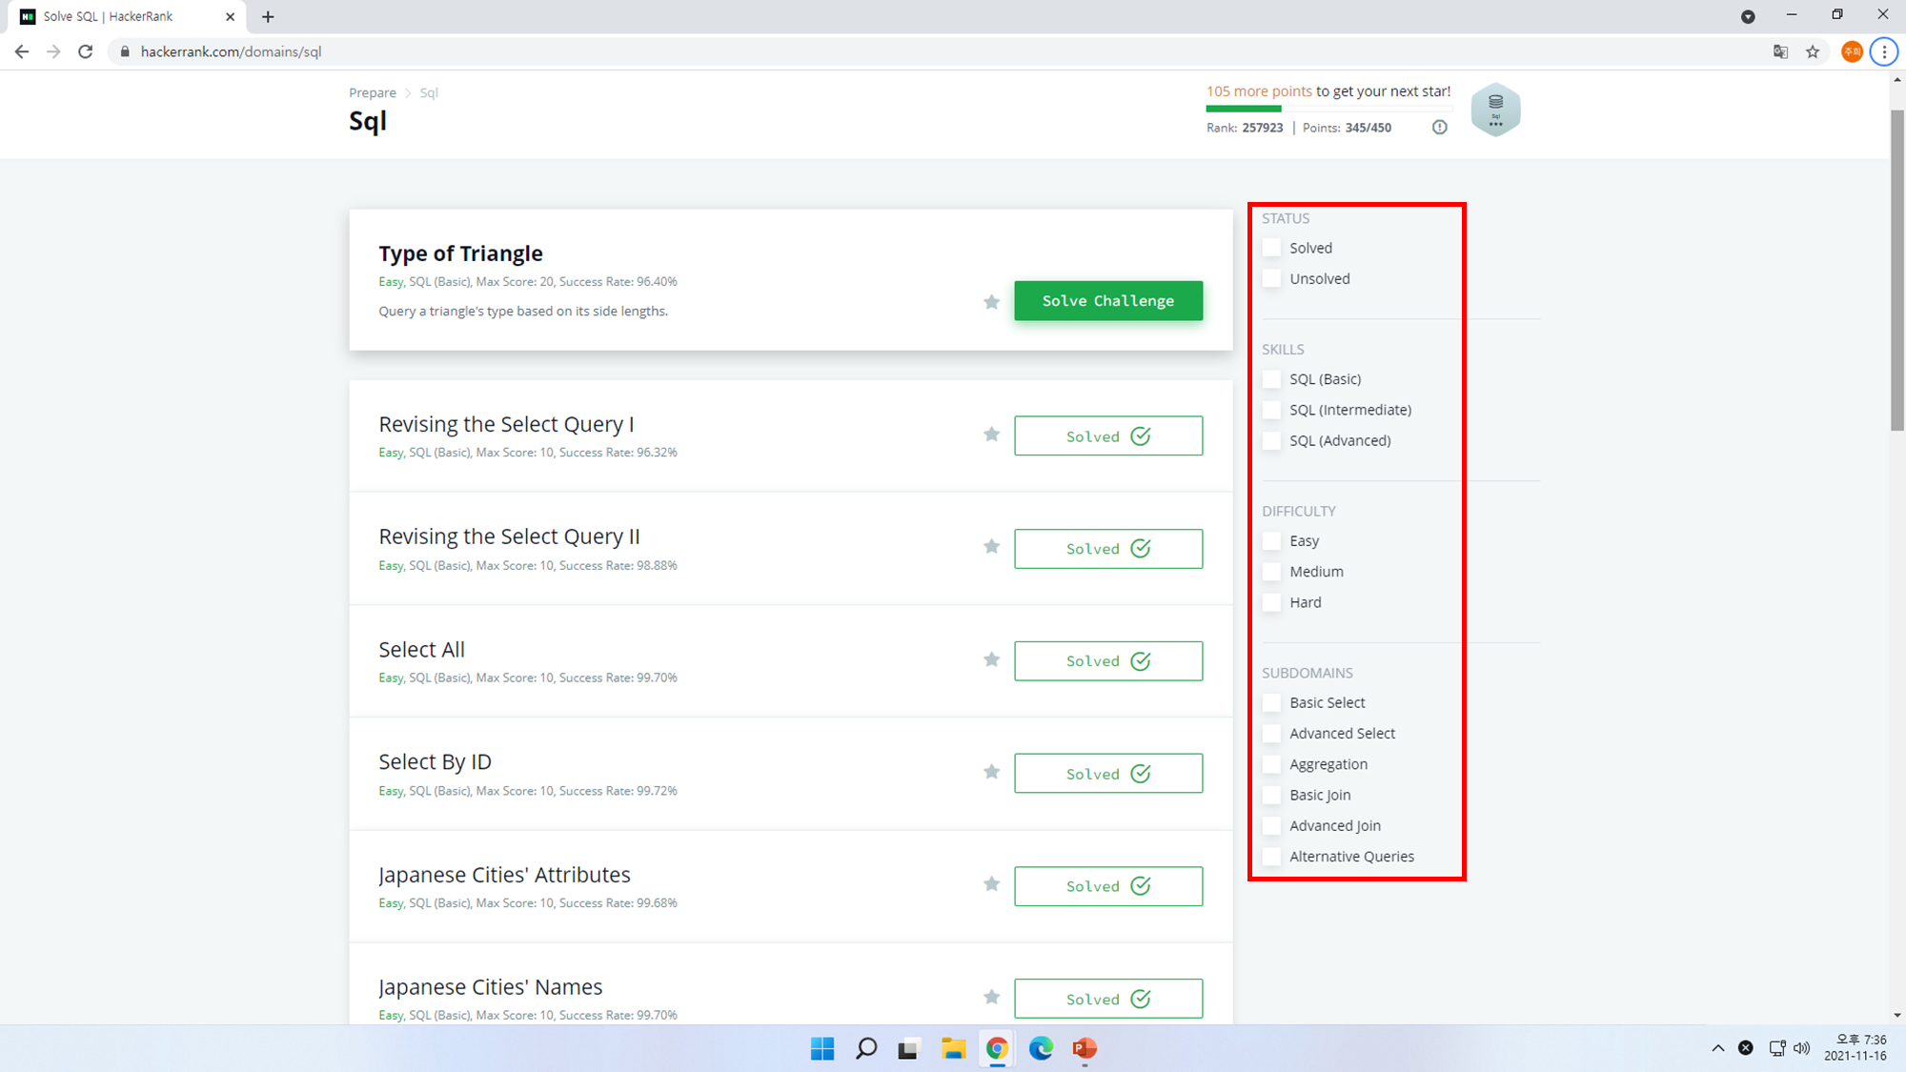
Task: Open Chrome profile dropdown arrow in title bar
Action: point(1748,16)
